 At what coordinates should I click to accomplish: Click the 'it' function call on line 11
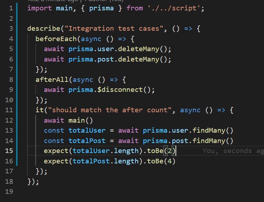[40, 110]
